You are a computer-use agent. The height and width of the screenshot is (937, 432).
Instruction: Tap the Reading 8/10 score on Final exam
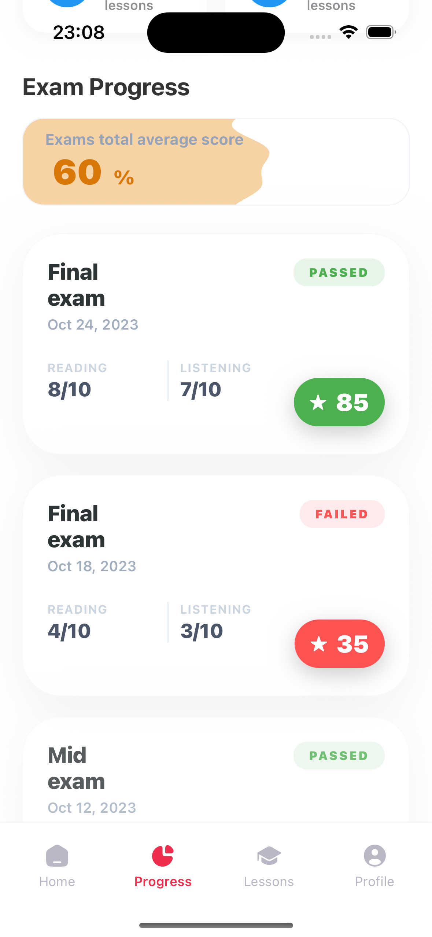coord(70,389)
